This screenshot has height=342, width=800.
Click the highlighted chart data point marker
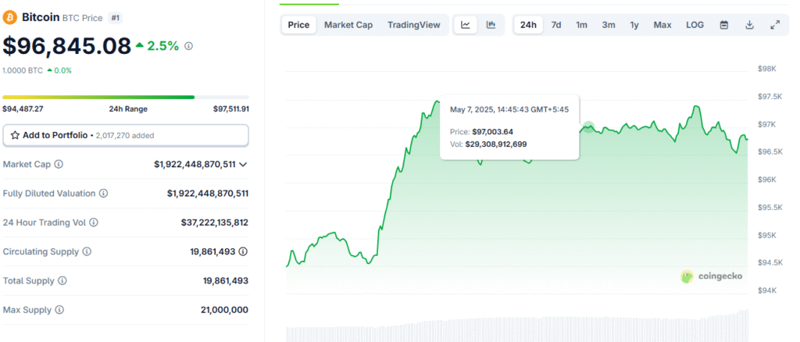589,127
